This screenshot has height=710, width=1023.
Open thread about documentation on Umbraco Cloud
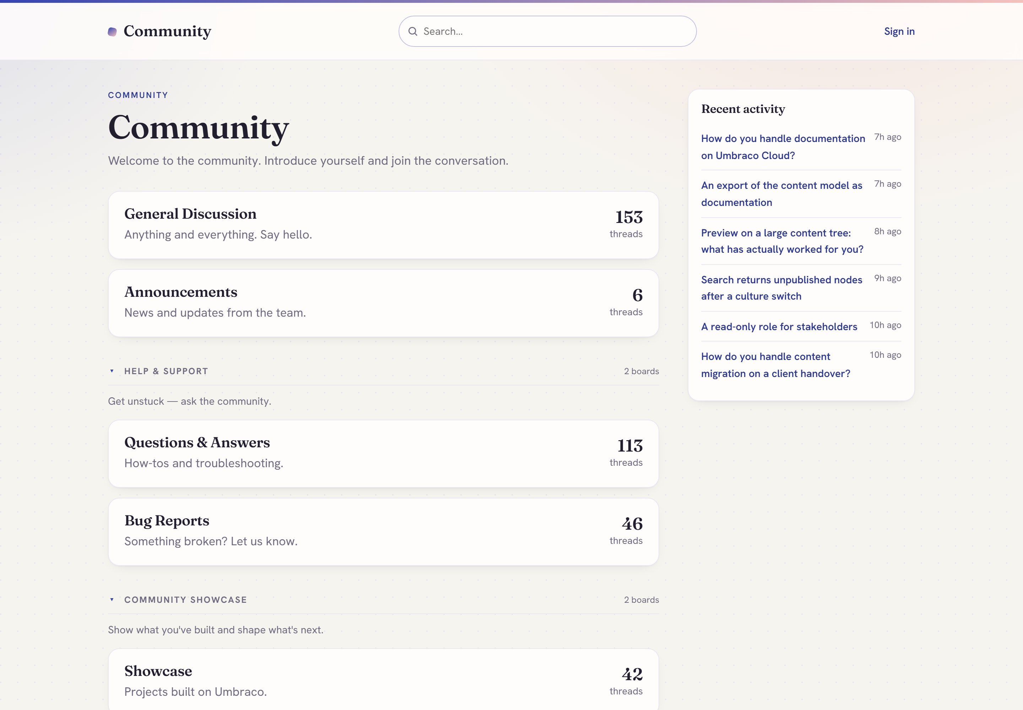783,147
